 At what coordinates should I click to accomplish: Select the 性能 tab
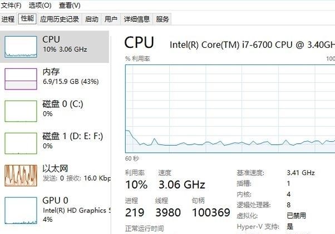[27, 18]
